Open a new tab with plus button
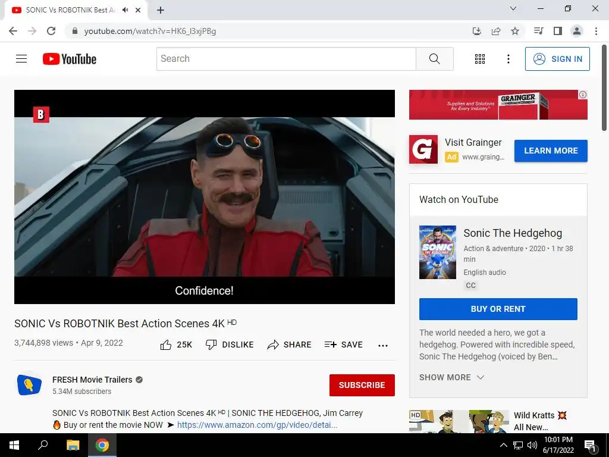The width and height of the screenshot is (609, 457). (x=161, y=10)
